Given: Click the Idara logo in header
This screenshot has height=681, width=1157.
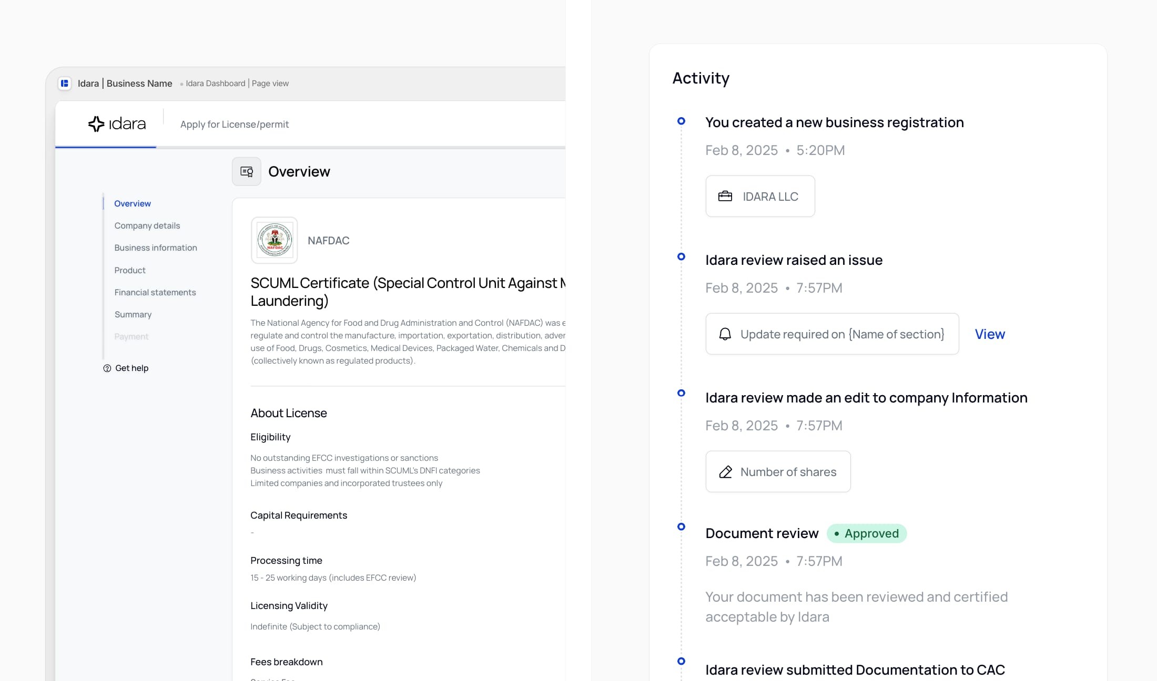Looking at the screenshot, I should [x=117, y=124].
